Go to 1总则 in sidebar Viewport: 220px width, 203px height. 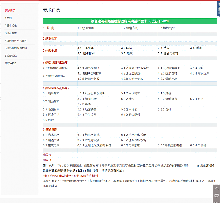coord(8,18)
